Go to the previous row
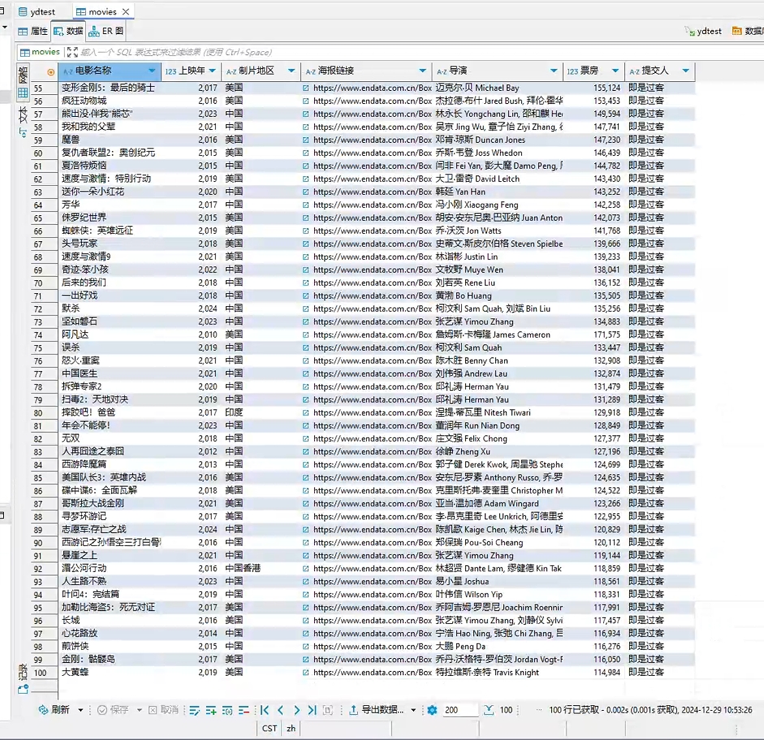764x740 pixels. [x=280, y=710]
